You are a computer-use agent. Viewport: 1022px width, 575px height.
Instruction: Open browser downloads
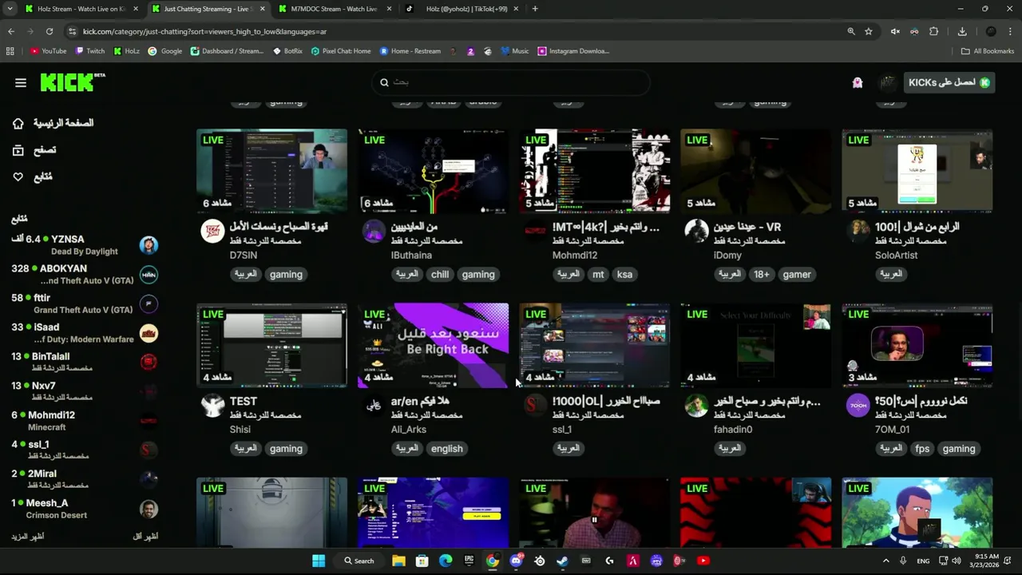click(x=962, y=31)
